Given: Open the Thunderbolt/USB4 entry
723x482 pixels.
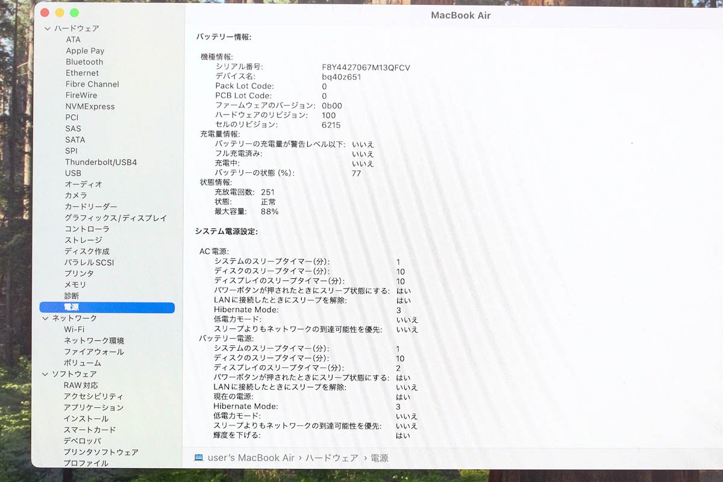Looking at the screenshot, I should pos(101,162).
